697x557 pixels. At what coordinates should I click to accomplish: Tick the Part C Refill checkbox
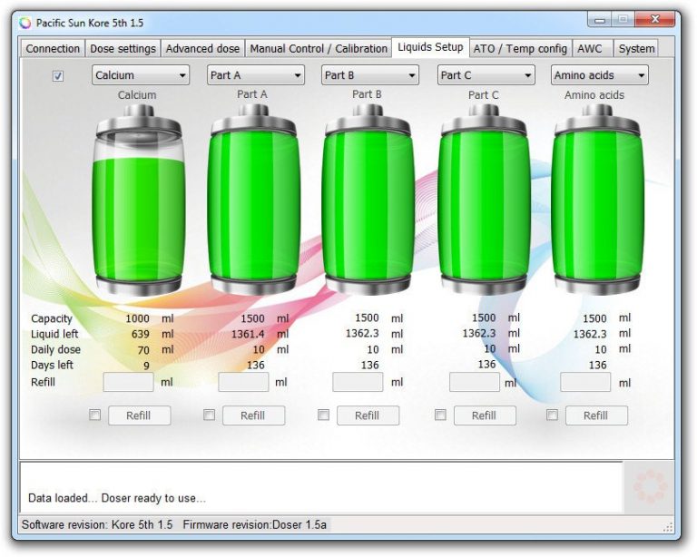click(x=440, y=415)
